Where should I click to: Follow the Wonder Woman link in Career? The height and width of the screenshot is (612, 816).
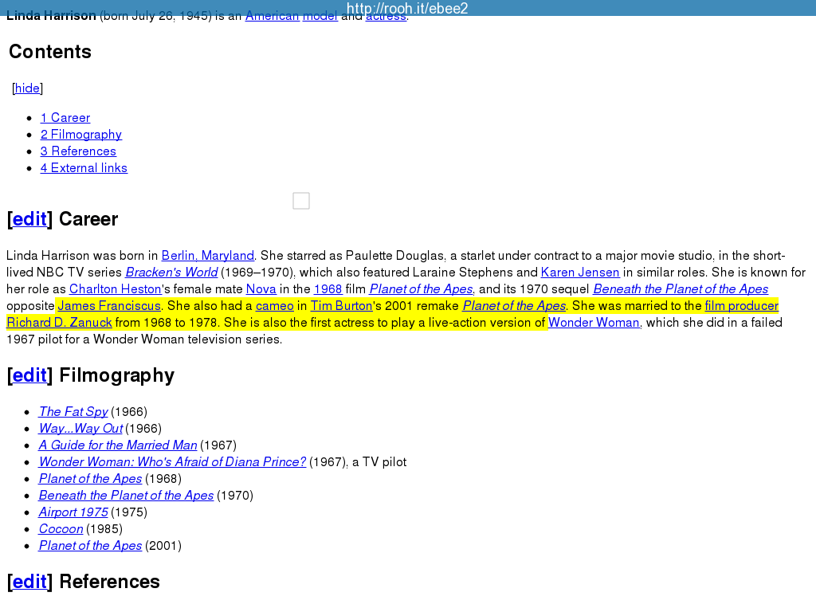(x=594, y=323)
